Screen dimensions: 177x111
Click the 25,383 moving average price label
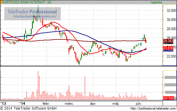point(168,41)
